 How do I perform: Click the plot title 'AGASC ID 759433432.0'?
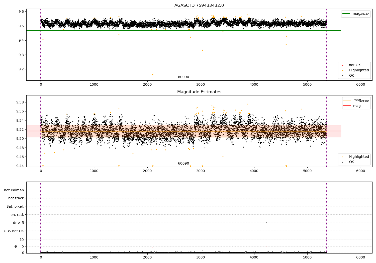pyautogui.click(x=199, y=6)
